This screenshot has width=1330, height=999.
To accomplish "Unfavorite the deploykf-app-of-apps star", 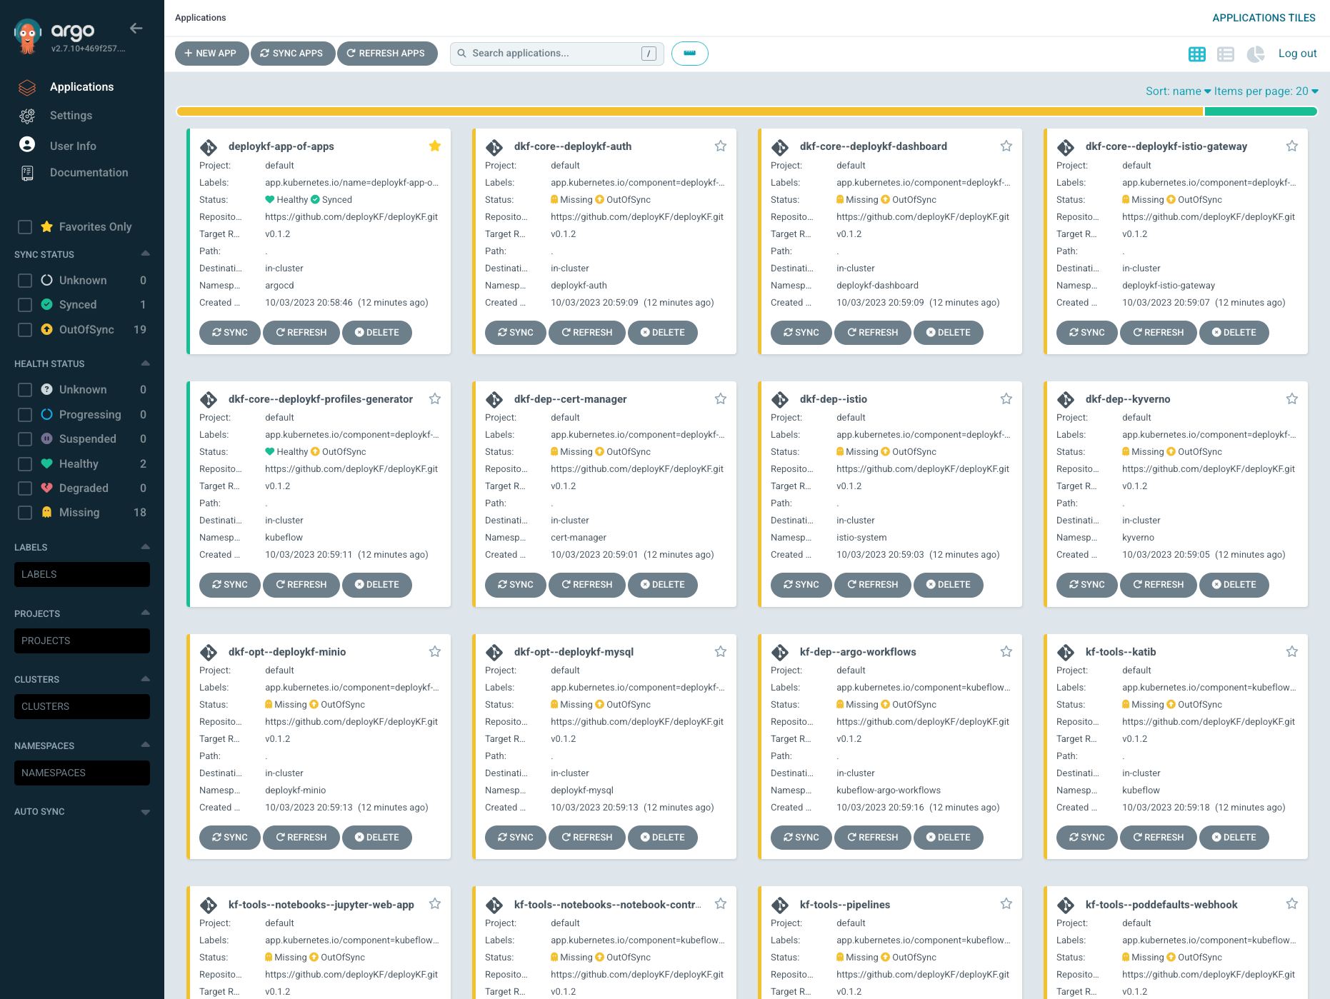I will (435, 146).
